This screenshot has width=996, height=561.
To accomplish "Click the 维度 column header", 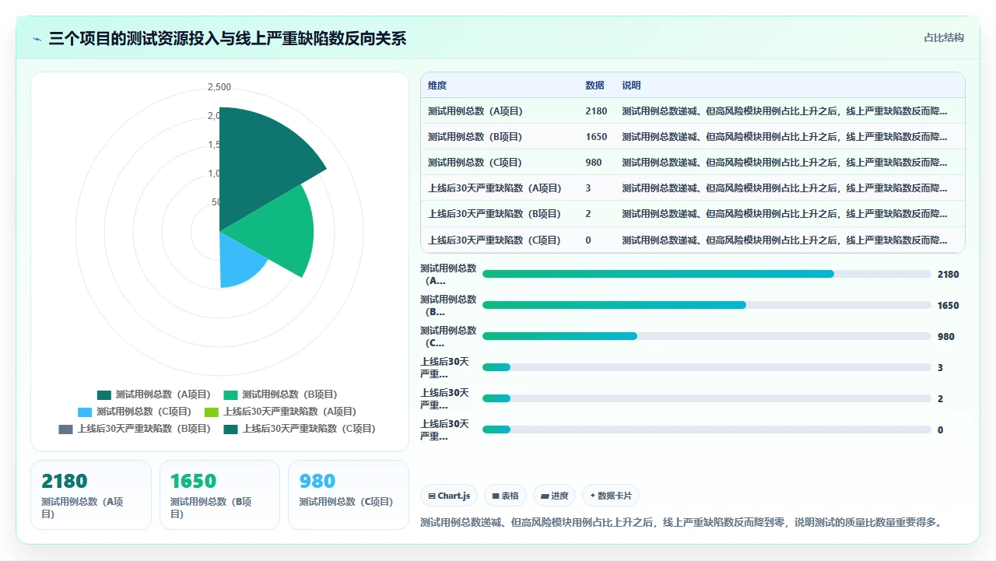I will coord(437,86).
